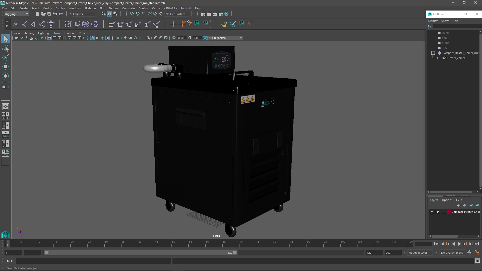The height and width of the screenshot is (271, 482).
Task: Go to end of playback range
Action: point(476,244)
